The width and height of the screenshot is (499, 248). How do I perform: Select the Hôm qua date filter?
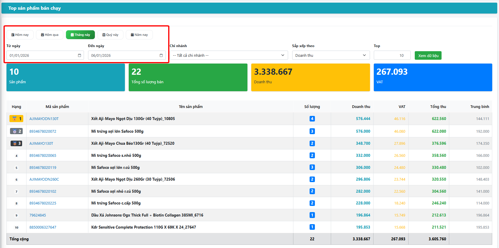[x=49, y=35]
